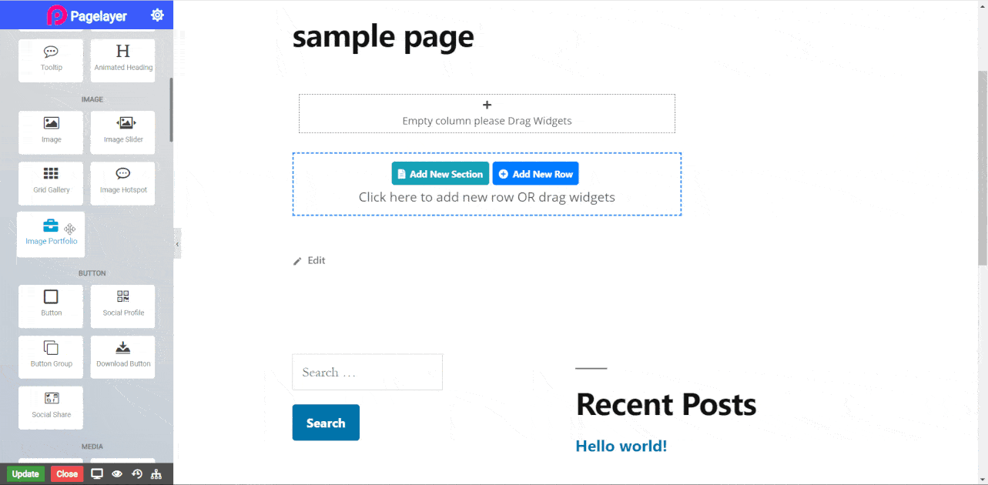
Task: Select the Image Slider widget
Action: (122, 132)
